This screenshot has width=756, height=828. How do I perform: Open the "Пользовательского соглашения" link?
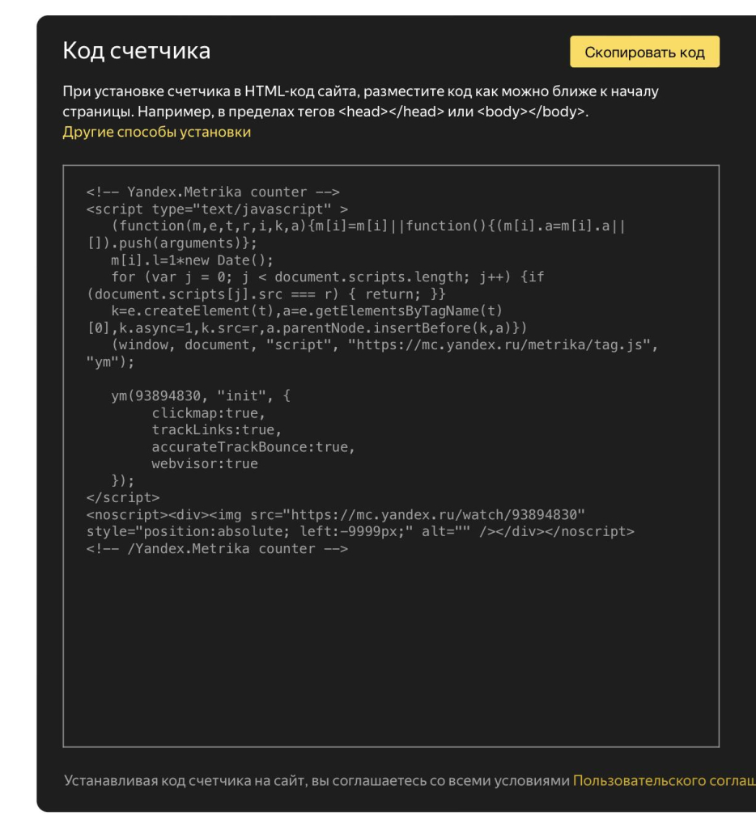point(664,780)
